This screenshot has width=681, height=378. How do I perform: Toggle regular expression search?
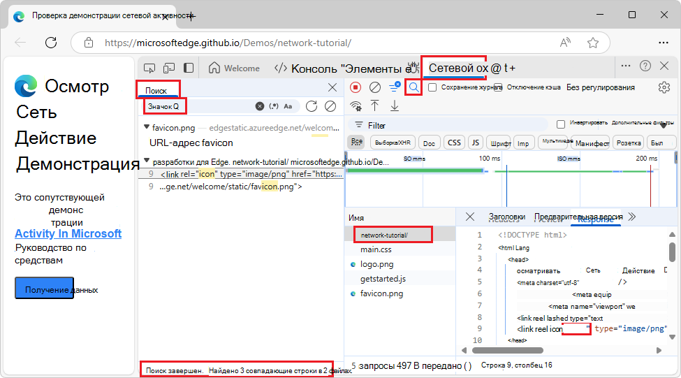(x=274, y=106)
